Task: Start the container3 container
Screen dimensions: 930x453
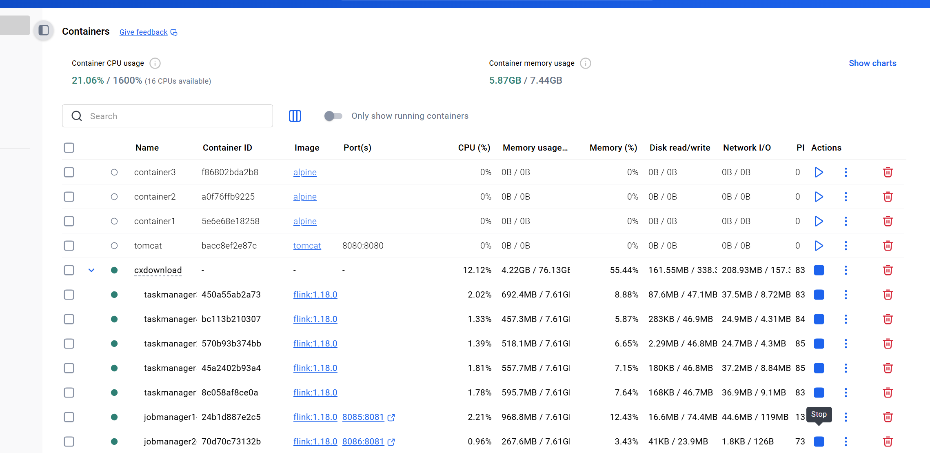Action: 819,172
